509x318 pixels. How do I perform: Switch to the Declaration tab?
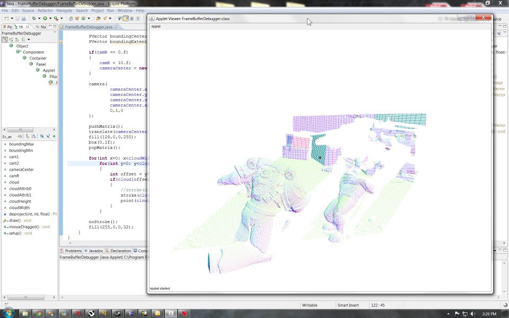tap(118, 251)
